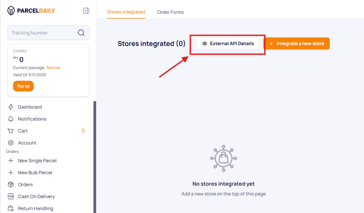Screen dimensions: 364x213
Task: Click the orange Top up button
Action: 23,86
